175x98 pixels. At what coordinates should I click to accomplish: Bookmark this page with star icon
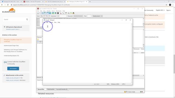click(167, 5)
